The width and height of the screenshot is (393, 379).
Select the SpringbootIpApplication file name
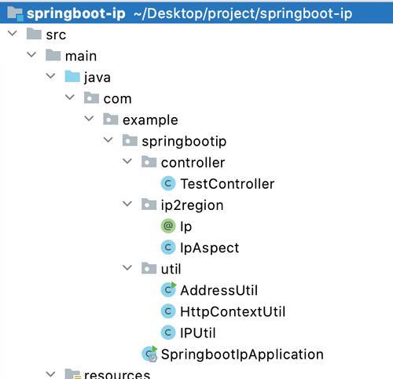(x=242, y=355)
